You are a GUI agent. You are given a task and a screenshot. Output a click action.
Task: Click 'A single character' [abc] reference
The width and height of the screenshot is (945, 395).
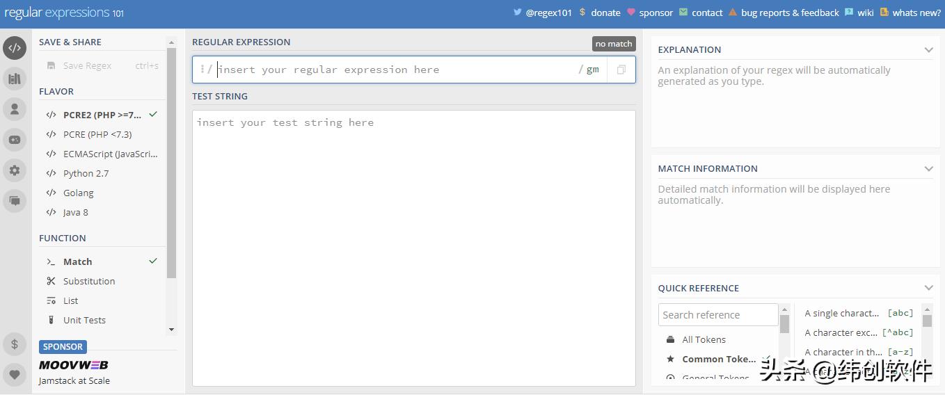pos(859,314)
